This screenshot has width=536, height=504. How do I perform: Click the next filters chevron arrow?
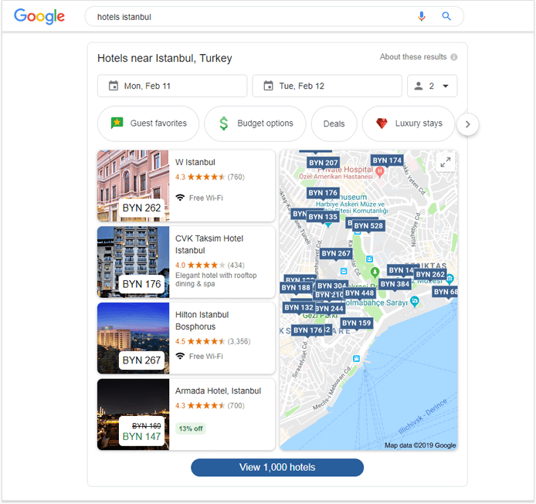click(467, 124)
